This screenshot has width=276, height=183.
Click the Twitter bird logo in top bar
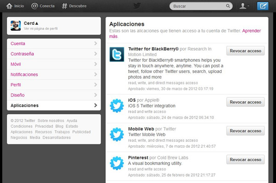pos(137,6)
